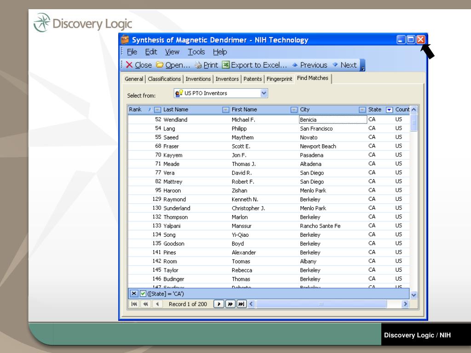Switch to the Classifications tab
The image size is (471, 353).
tap(164, 79)
